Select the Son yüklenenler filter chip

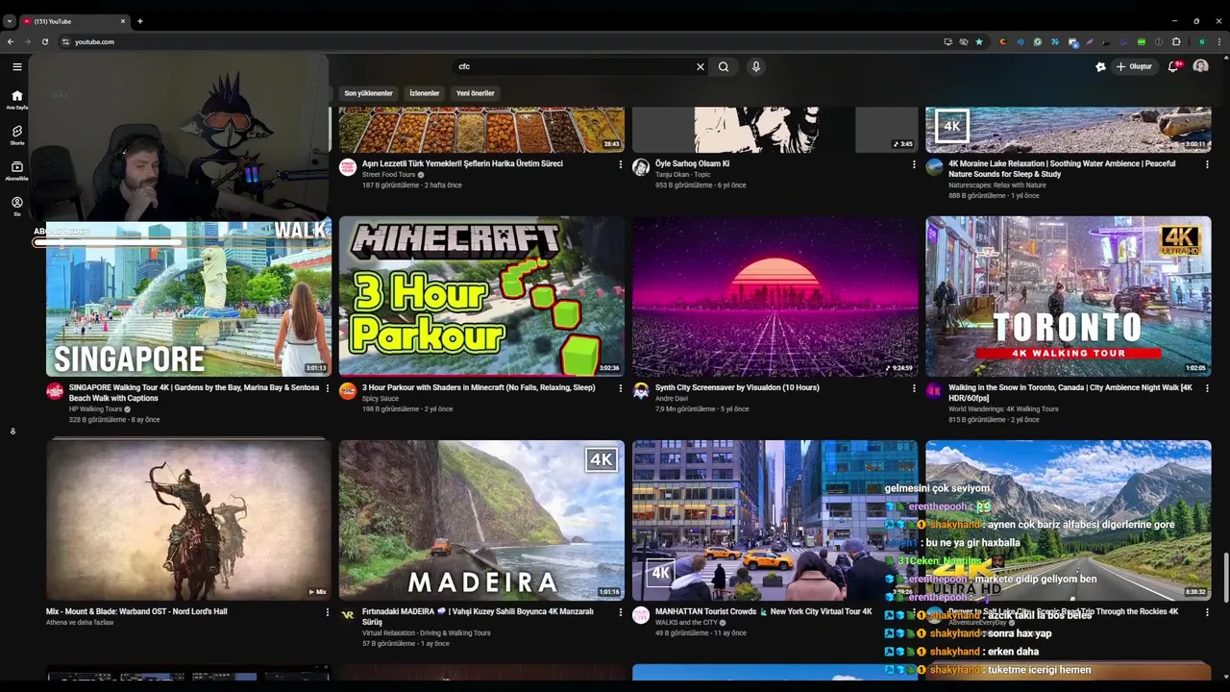(368, 93)
